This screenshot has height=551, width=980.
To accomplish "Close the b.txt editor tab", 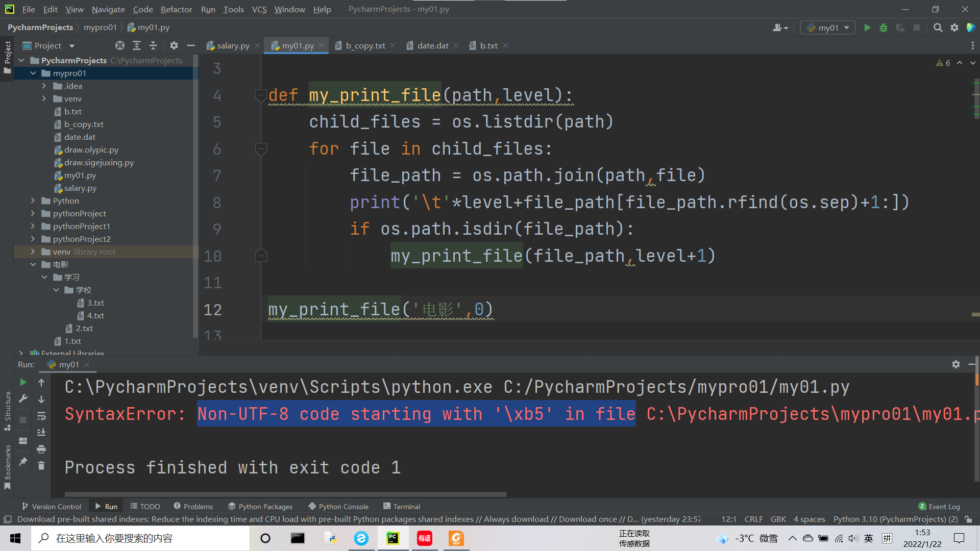I will point(505,45).
